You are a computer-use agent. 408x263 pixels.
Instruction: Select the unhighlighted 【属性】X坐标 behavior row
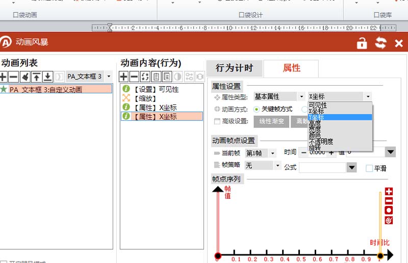[x=162, y=108]
